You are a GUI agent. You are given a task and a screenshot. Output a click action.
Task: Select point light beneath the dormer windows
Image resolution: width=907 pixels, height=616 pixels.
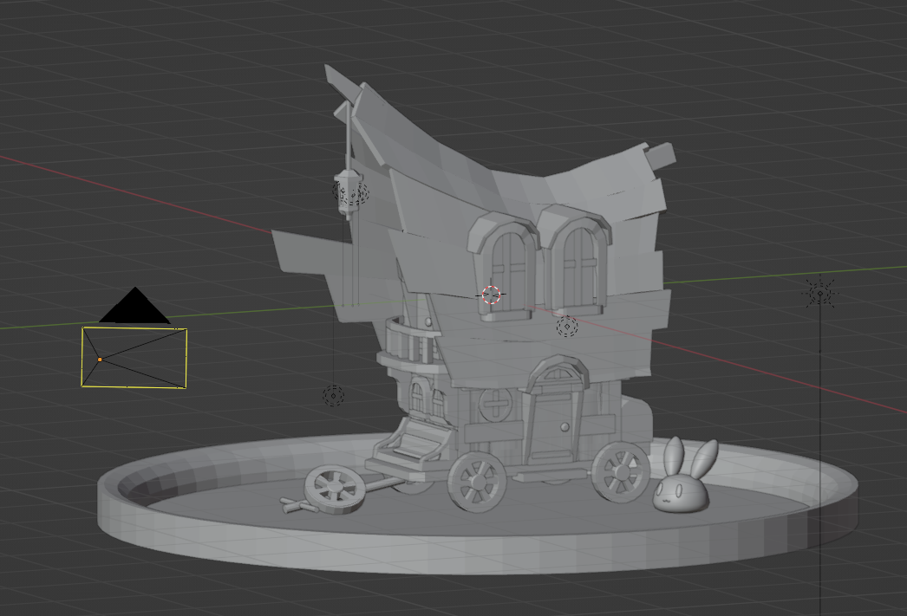coord(567,327)
